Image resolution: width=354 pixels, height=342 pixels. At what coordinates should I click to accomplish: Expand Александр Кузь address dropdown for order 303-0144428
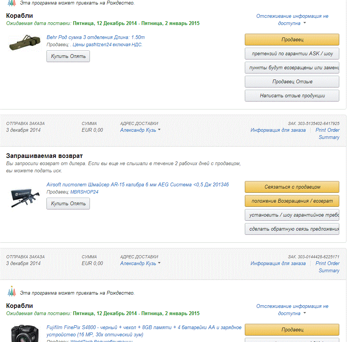(x=159, y=264)
